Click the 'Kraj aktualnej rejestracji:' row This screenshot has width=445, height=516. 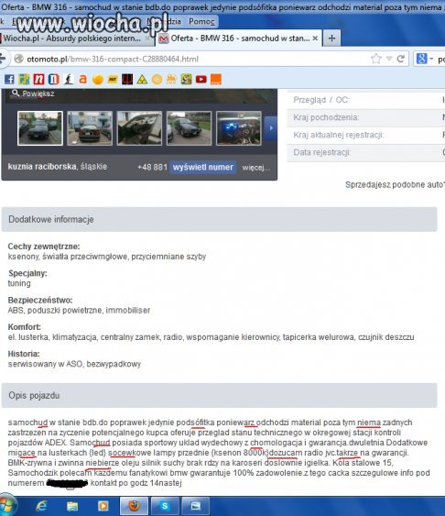point(365,135)
